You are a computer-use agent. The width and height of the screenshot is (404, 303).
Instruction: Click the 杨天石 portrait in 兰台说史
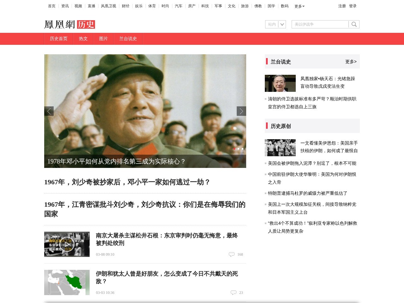point(280,83)
